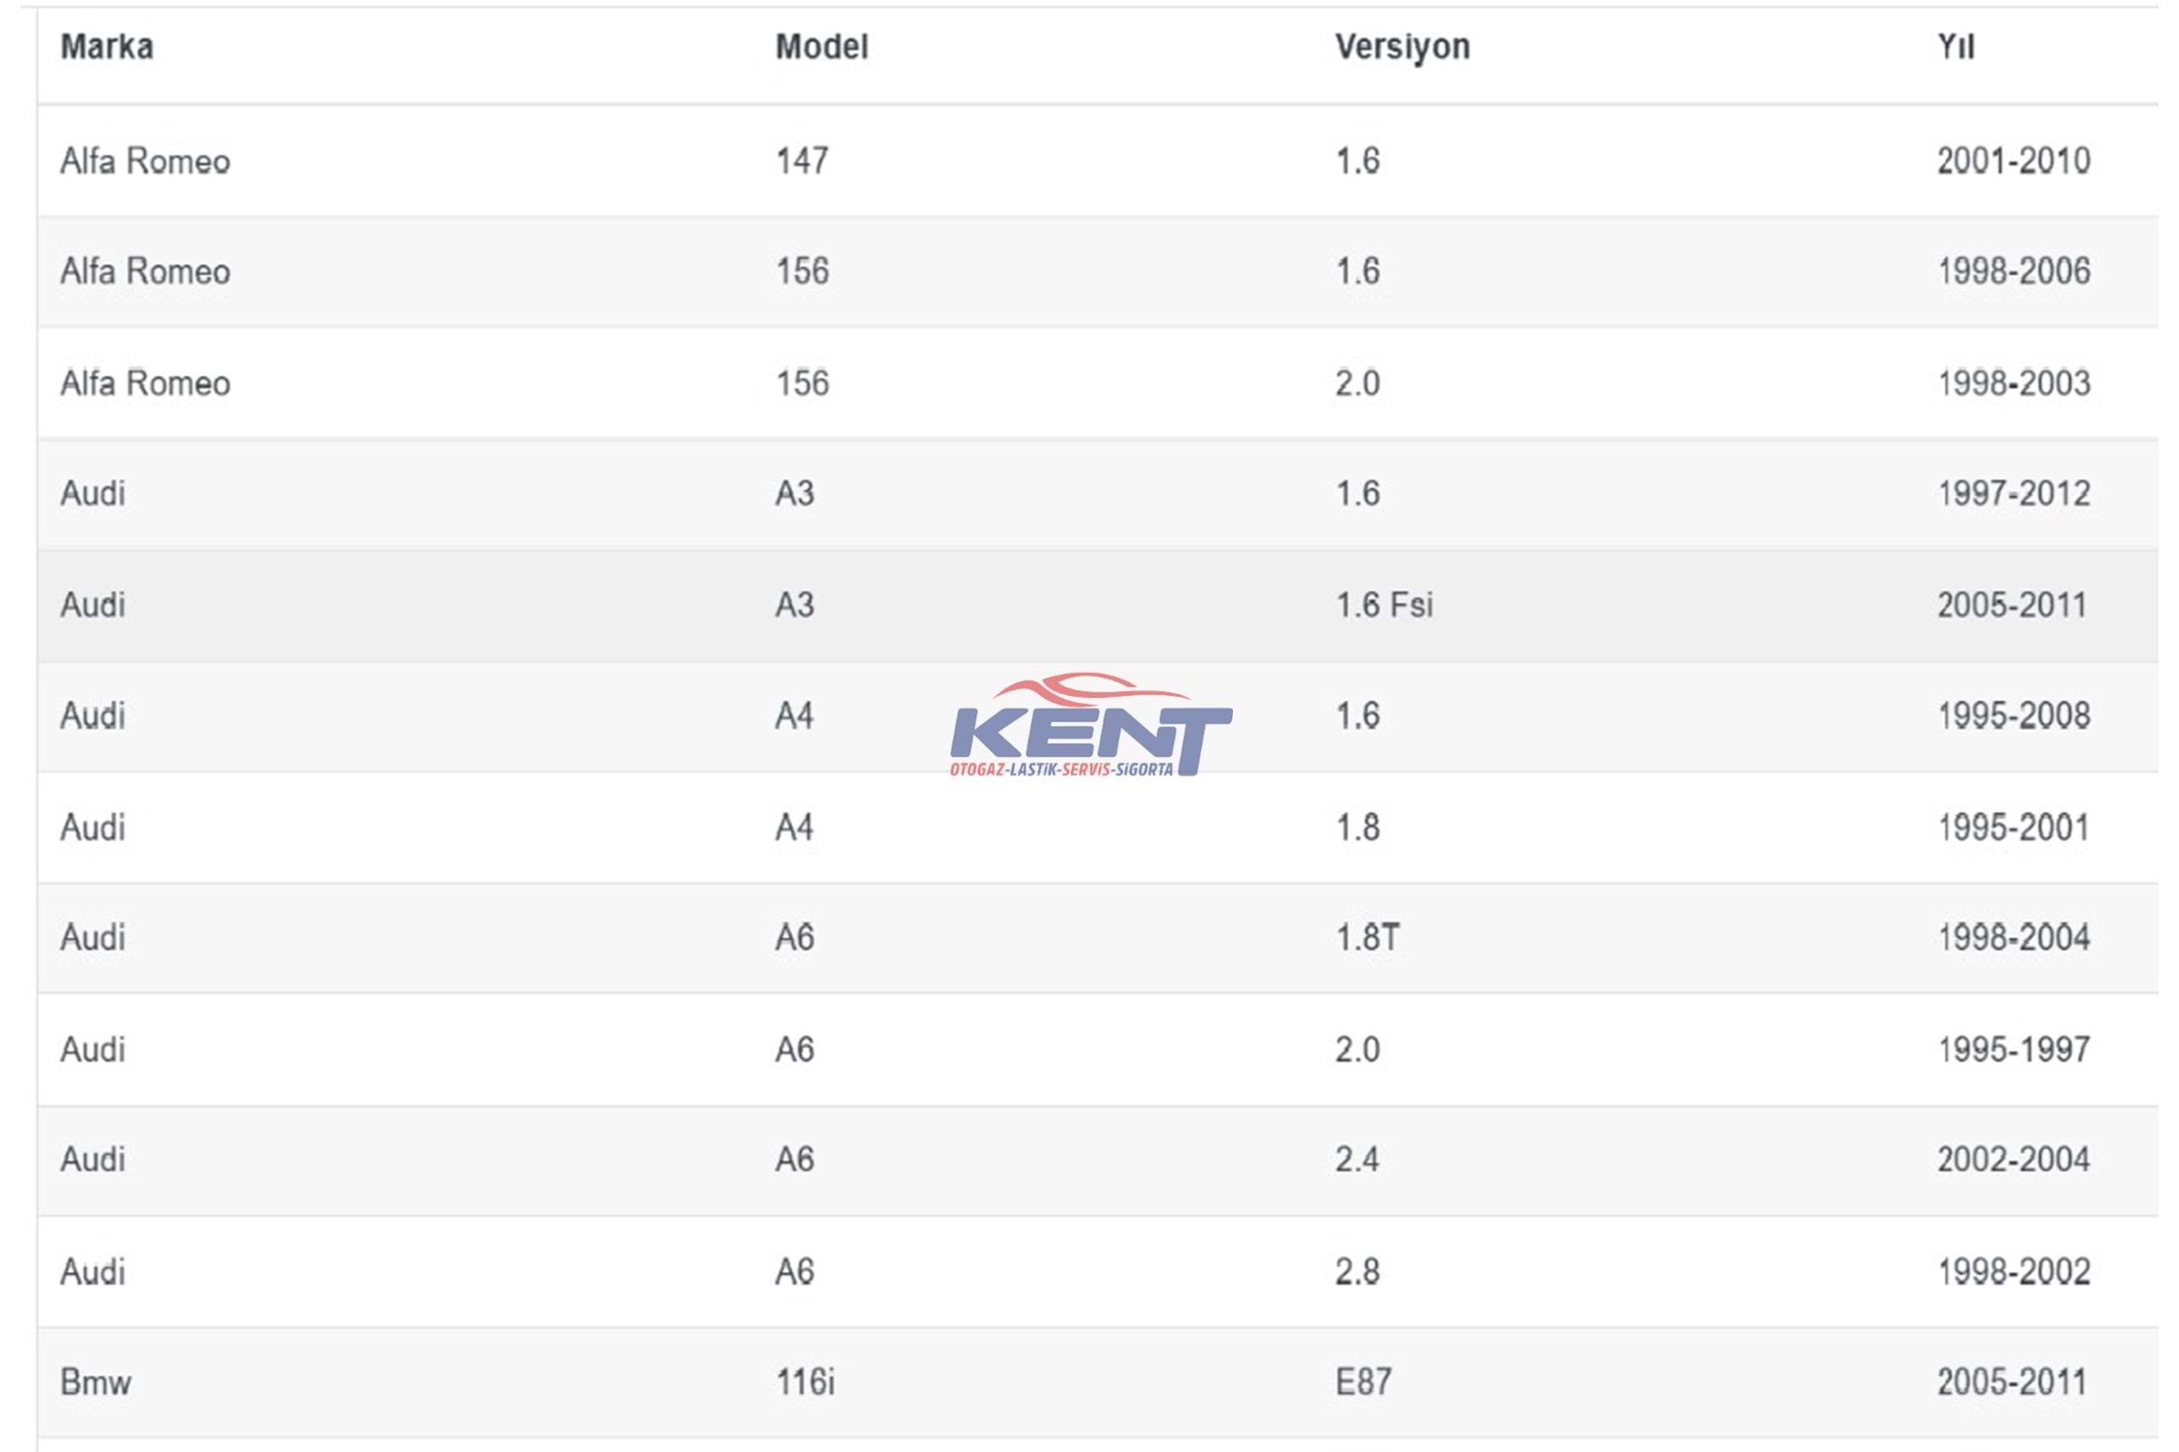Screen dimensions: 2179x1452
Task: Select year range 1997-2012
Action: [2013, 494]
